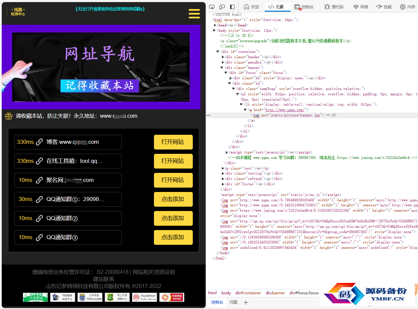
Task: Click the ellipsis beside the selected img line
Action: click(x=208, y=115)
